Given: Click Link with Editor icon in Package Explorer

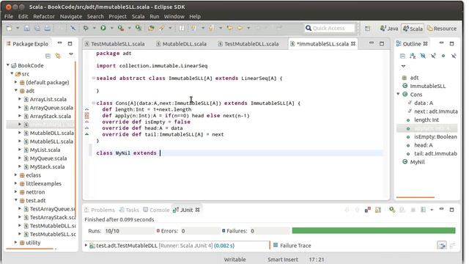Looking at the screenshot, I should coord(58,56).
